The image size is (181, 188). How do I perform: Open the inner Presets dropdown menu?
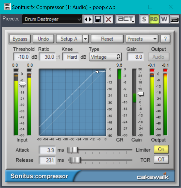[142, 39]
